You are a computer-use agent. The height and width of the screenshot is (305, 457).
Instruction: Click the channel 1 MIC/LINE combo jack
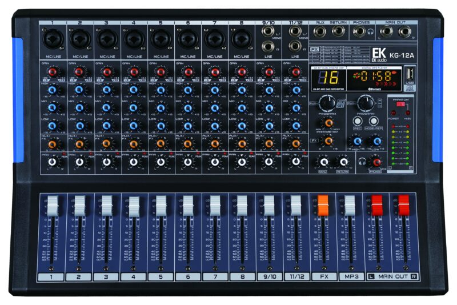(53, 39)
